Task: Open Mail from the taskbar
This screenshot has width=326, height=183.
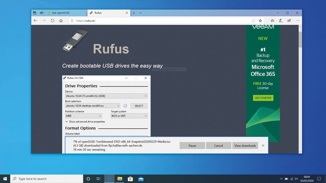Action: pos(141,179)
